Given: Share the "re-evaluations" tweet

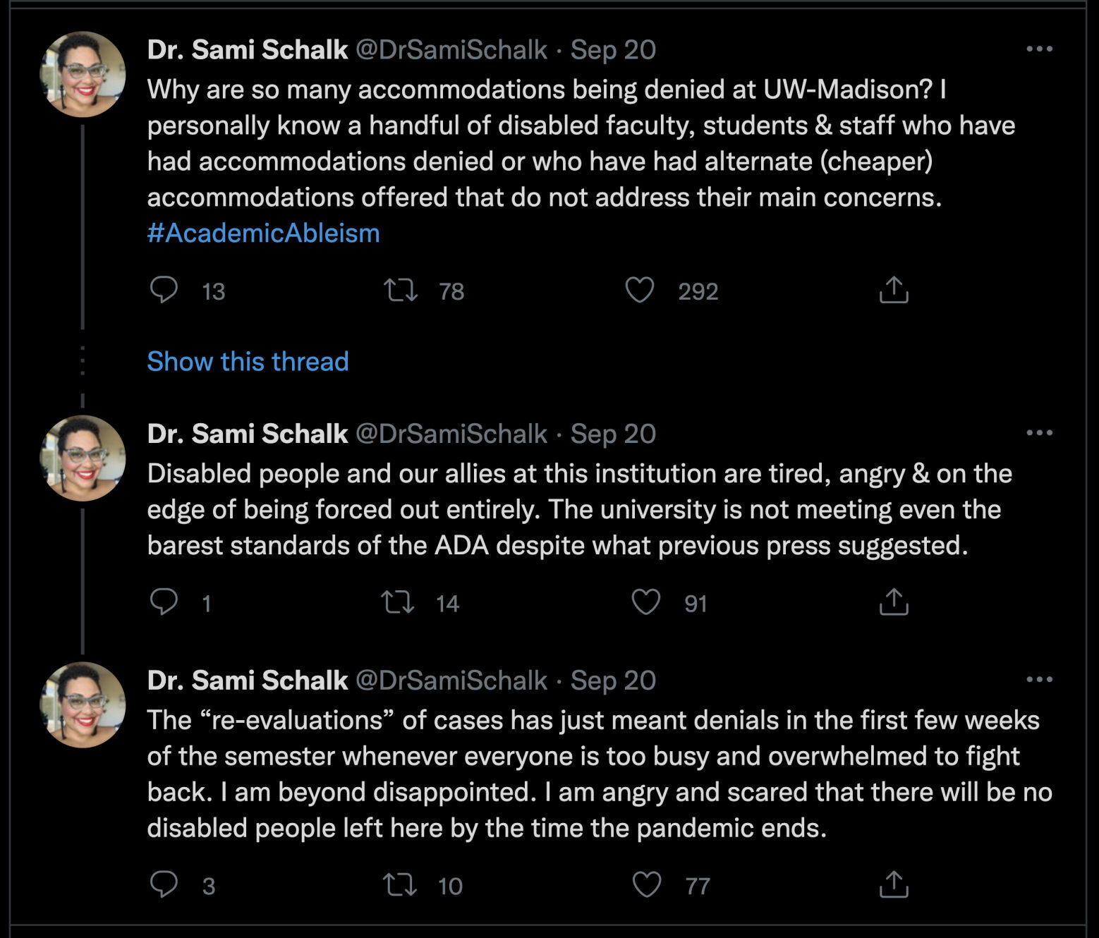Looking at the screenshot, I should pos(893,884).
